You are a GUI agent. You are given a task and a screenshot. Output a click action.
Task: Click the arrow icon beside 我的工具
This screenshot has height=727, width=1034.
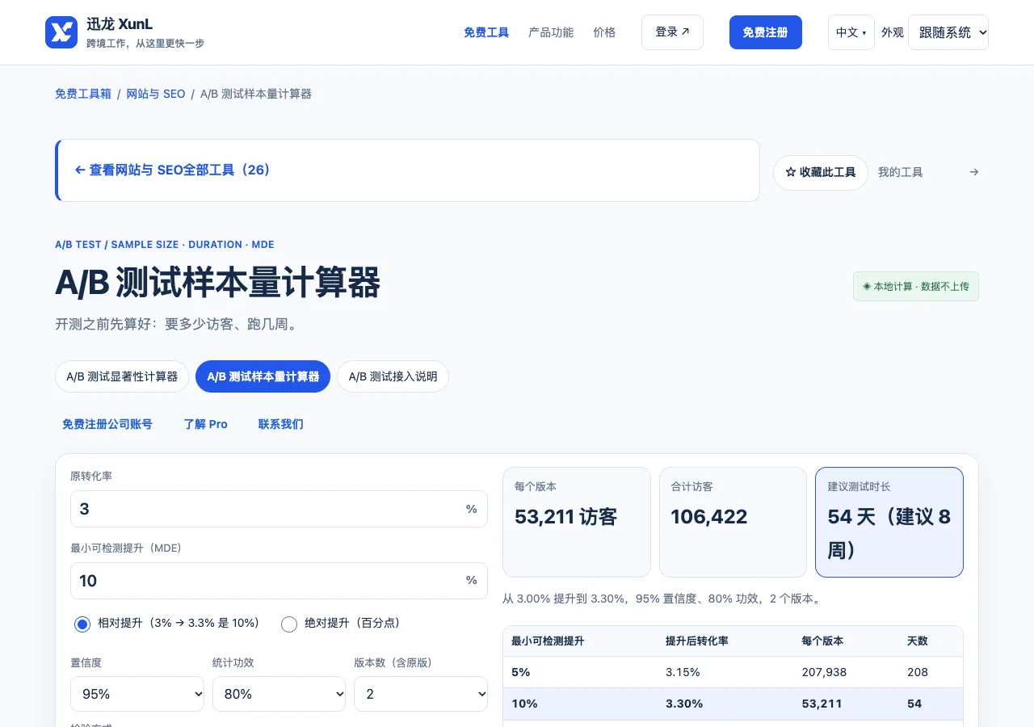[973, 172]
